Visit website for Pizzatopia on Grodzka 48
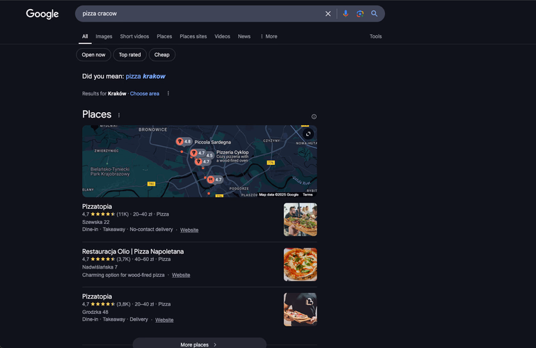 coord(164,320)
